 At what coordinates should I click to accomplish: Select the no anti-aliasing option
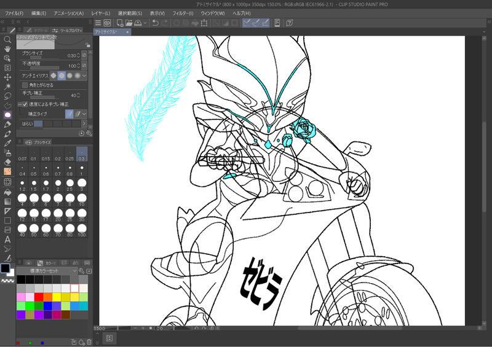click(54, 76)
